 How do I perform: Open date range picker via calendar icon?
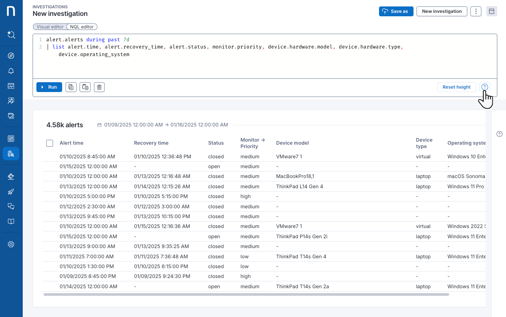[x=99, y=125]
